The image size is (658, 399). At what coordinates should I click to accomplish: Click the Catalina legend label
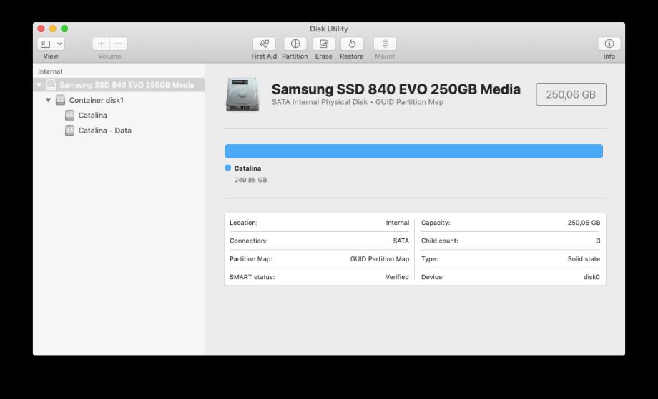[247, 168]
